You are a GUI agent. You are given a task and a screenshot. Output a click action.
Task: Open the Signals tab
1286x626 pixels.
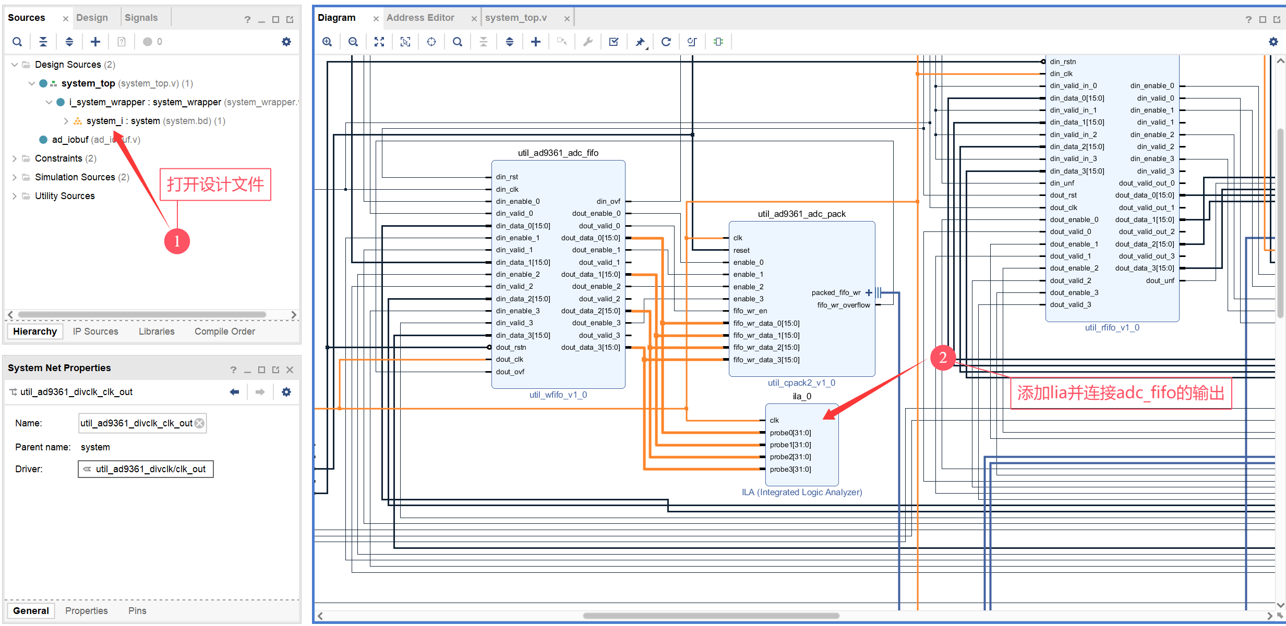[x=141, y=18]
